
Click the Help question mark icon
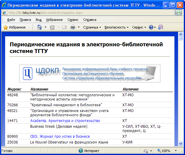pyautogui.click(x=151, y=27)
